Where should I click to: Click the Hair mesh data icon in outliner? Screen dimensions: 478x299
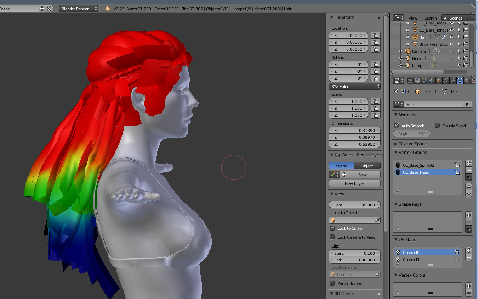[x=437, y=37]
